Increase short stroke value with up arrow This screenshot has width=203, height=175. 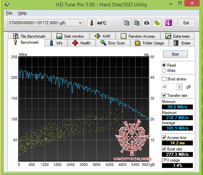(x=180, y=85)
